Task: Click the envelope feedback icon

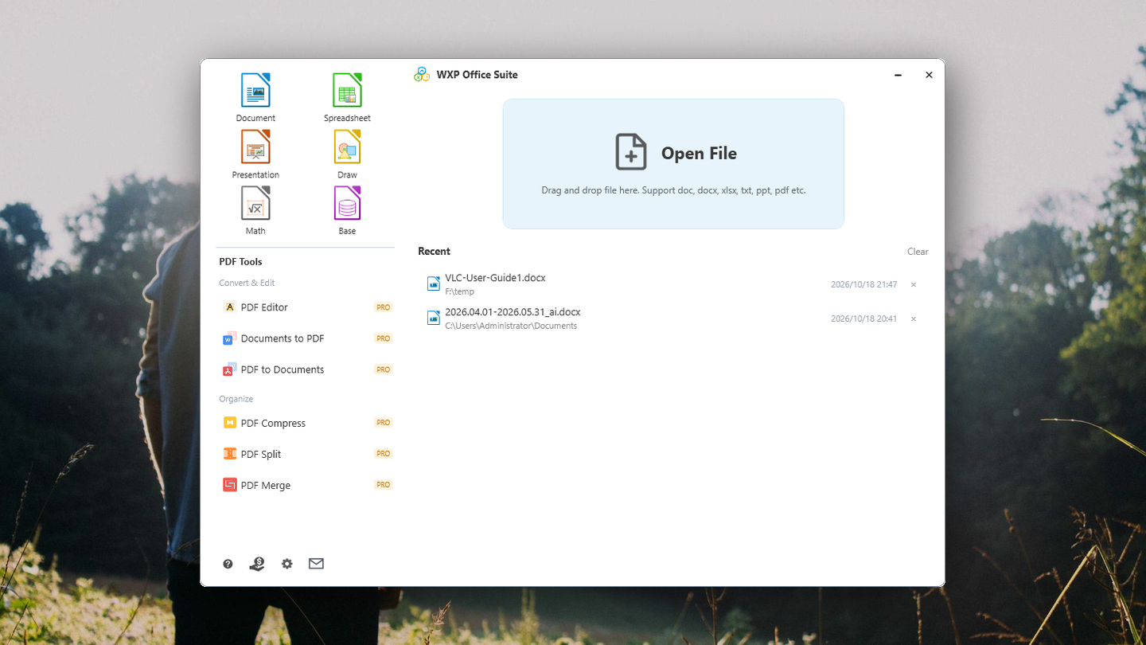Action: [x=316, y=564]
